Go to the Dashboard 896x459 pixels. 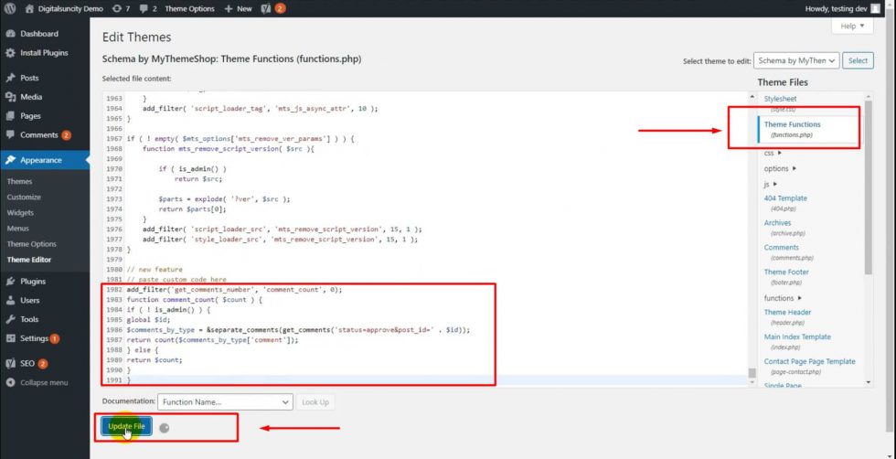38,34
